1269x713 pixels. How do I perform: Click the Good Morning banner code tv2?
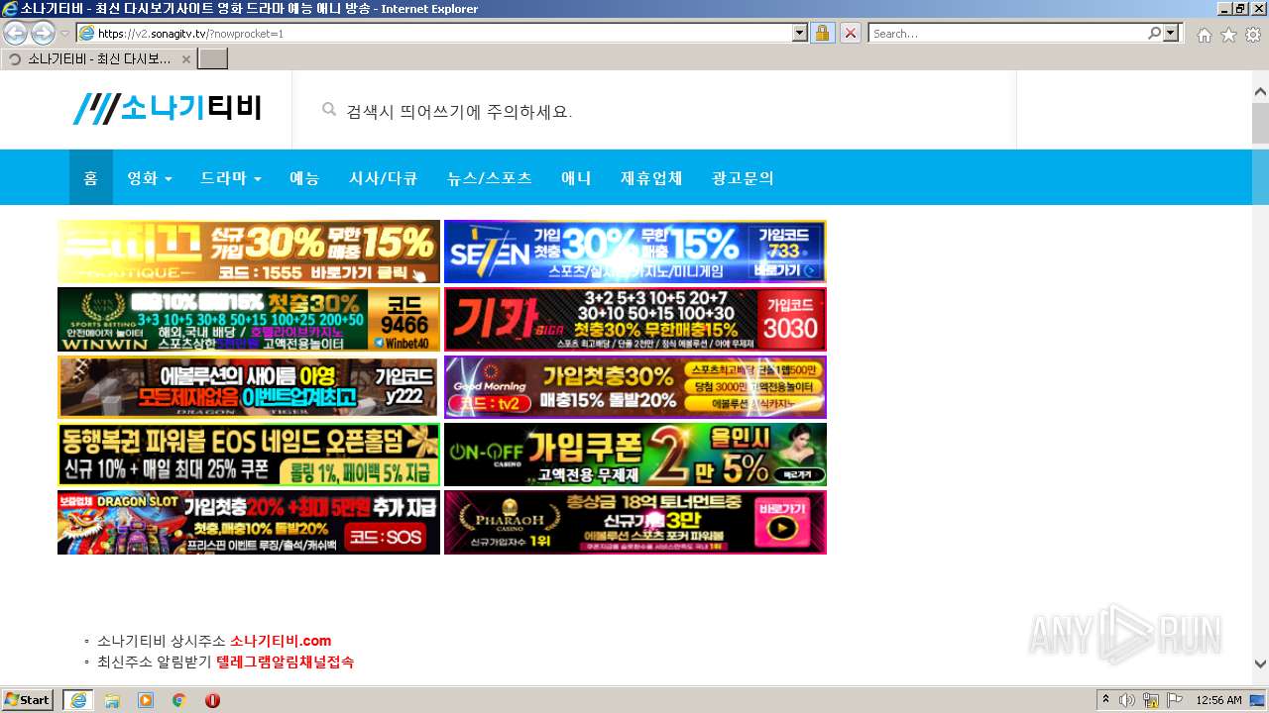point(635,387)
